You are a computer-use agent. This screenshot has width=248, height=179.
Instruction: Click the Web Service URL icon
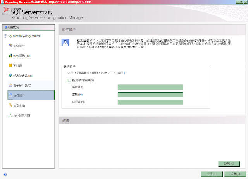(10, 55)
